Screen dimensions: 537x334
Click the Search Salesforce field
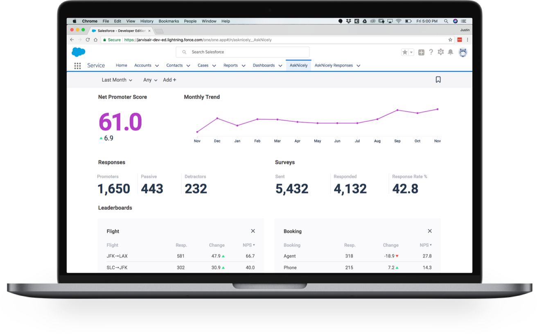point(243,52)
